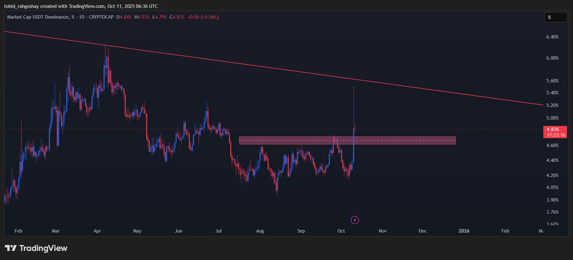Click the change value +0.00 (+0.06%)
Image resolution: width=573 pixels, height=260 pixels.
(x=203, y=17)
